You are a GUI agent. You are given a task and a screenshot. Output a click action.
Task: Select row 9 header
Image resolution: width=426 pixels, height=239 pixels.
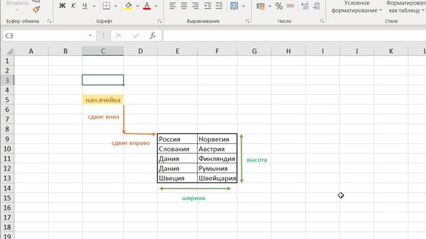[7, 139]
